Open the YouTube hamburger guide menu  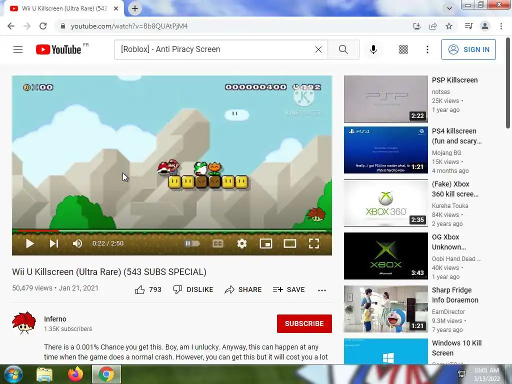(x=18, y=49)
